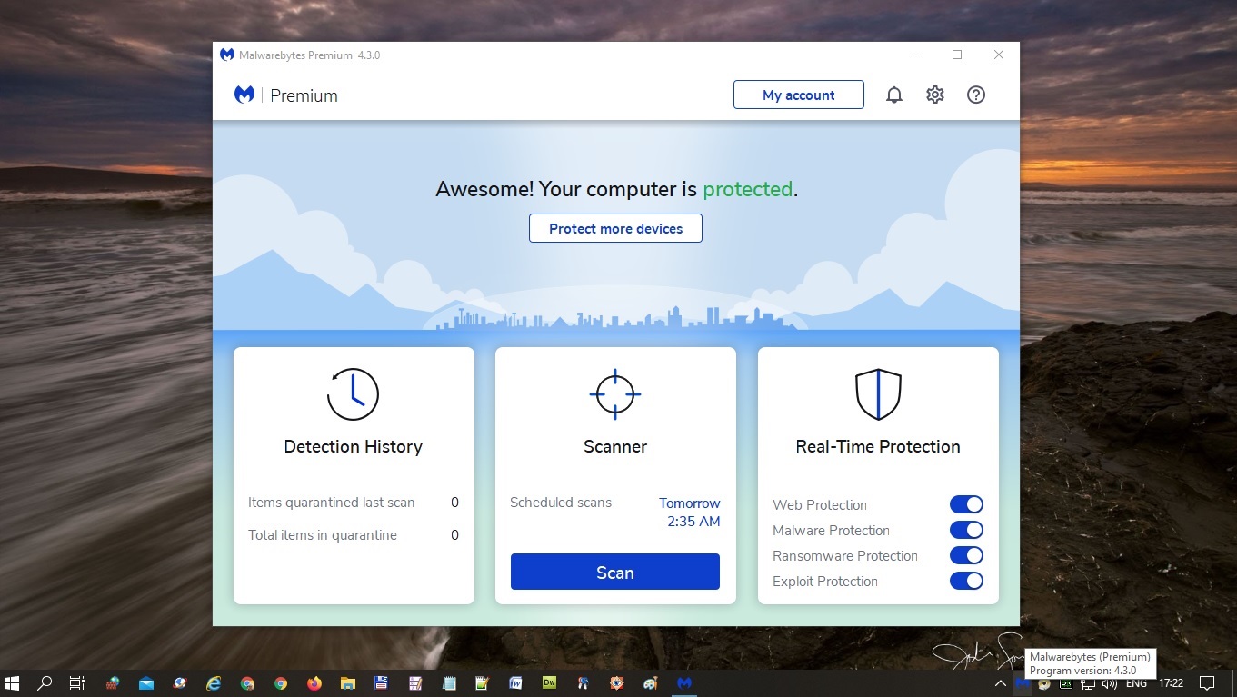Click the My account button
Viewport: 1237px width, 697px height.
[x=799, y=95]
